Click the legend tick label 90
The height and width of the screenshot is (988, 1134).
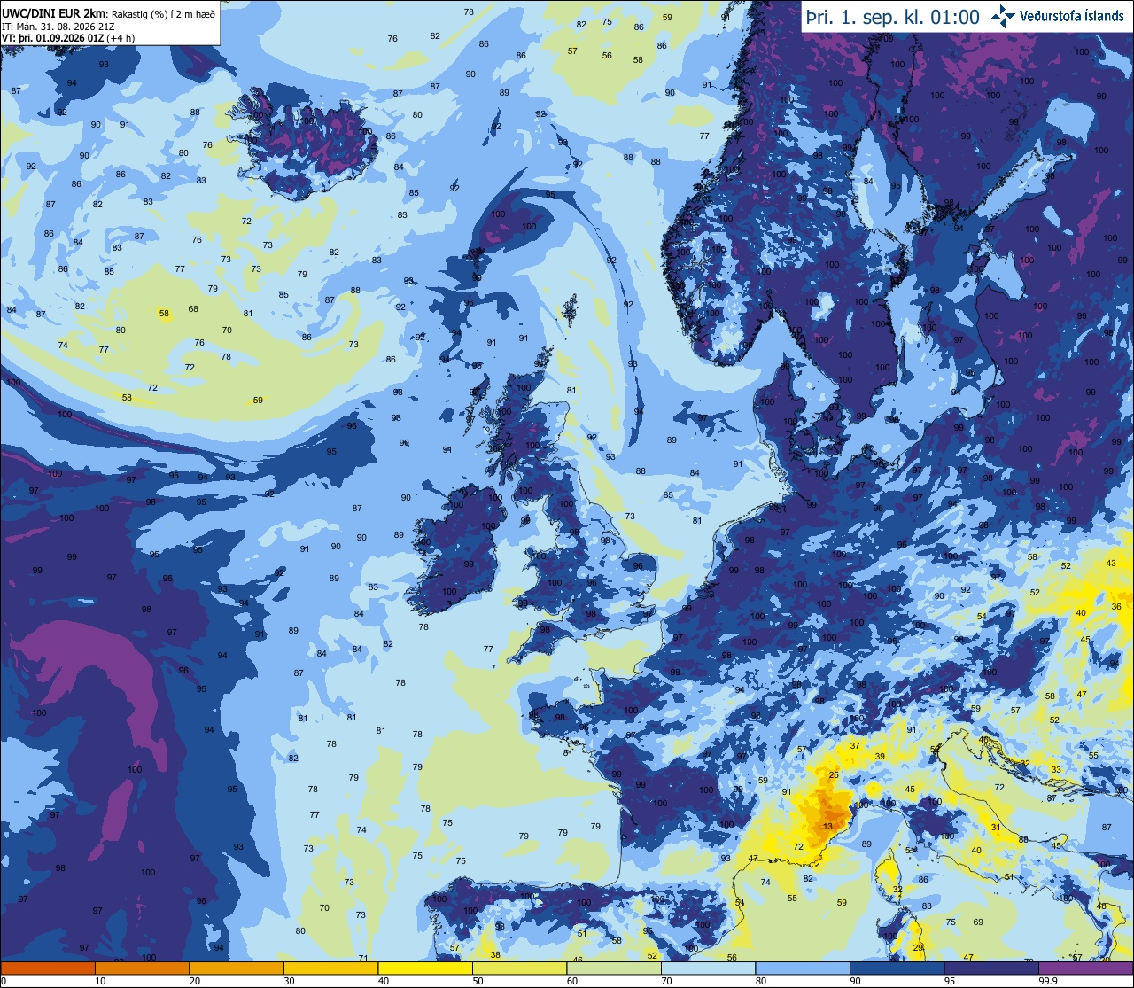click(854, 981)
